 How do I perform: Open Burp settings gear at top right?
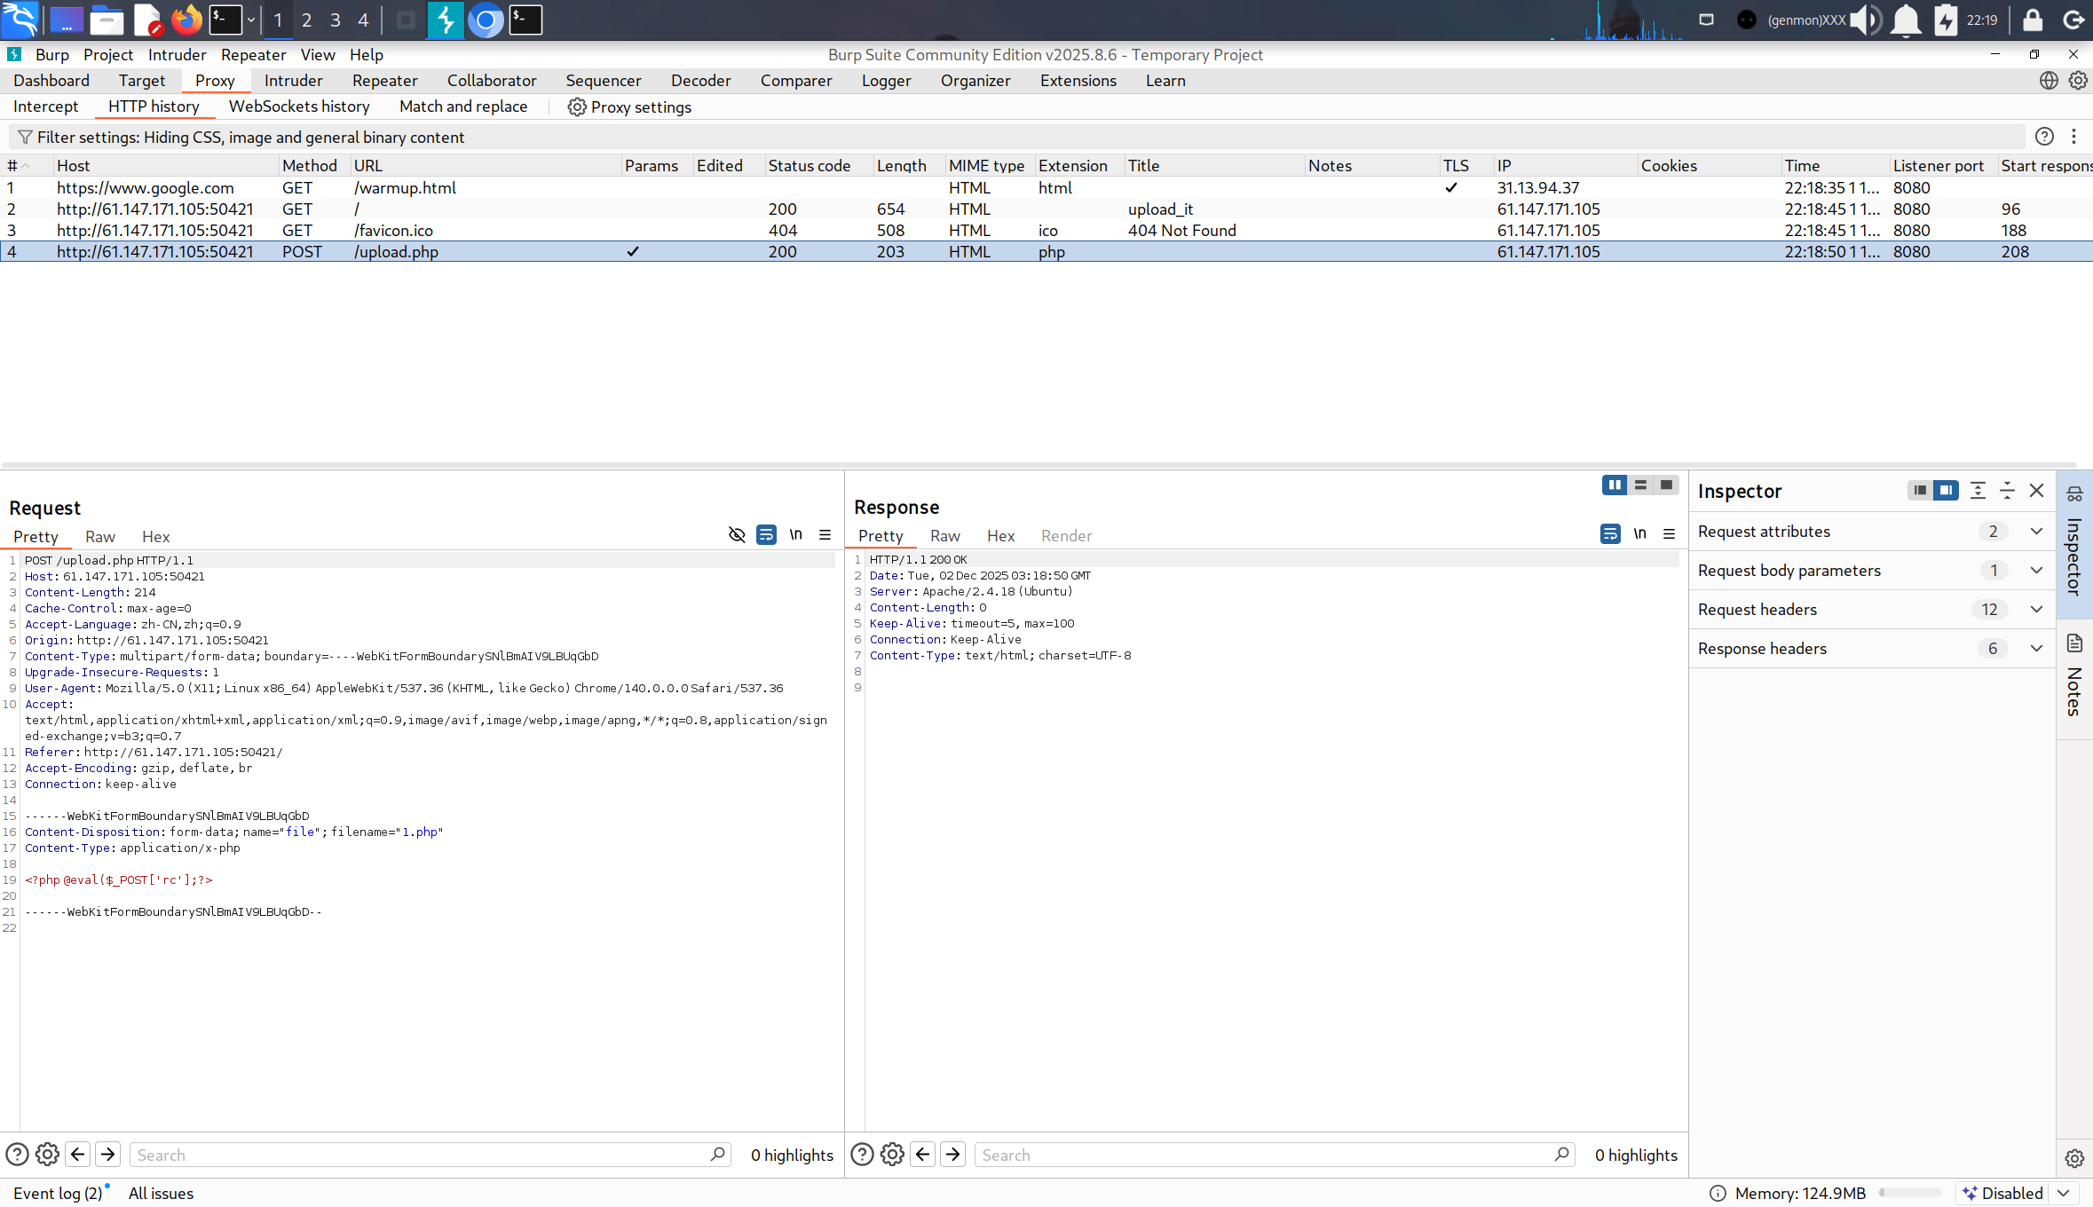(x=2078, y=81)
